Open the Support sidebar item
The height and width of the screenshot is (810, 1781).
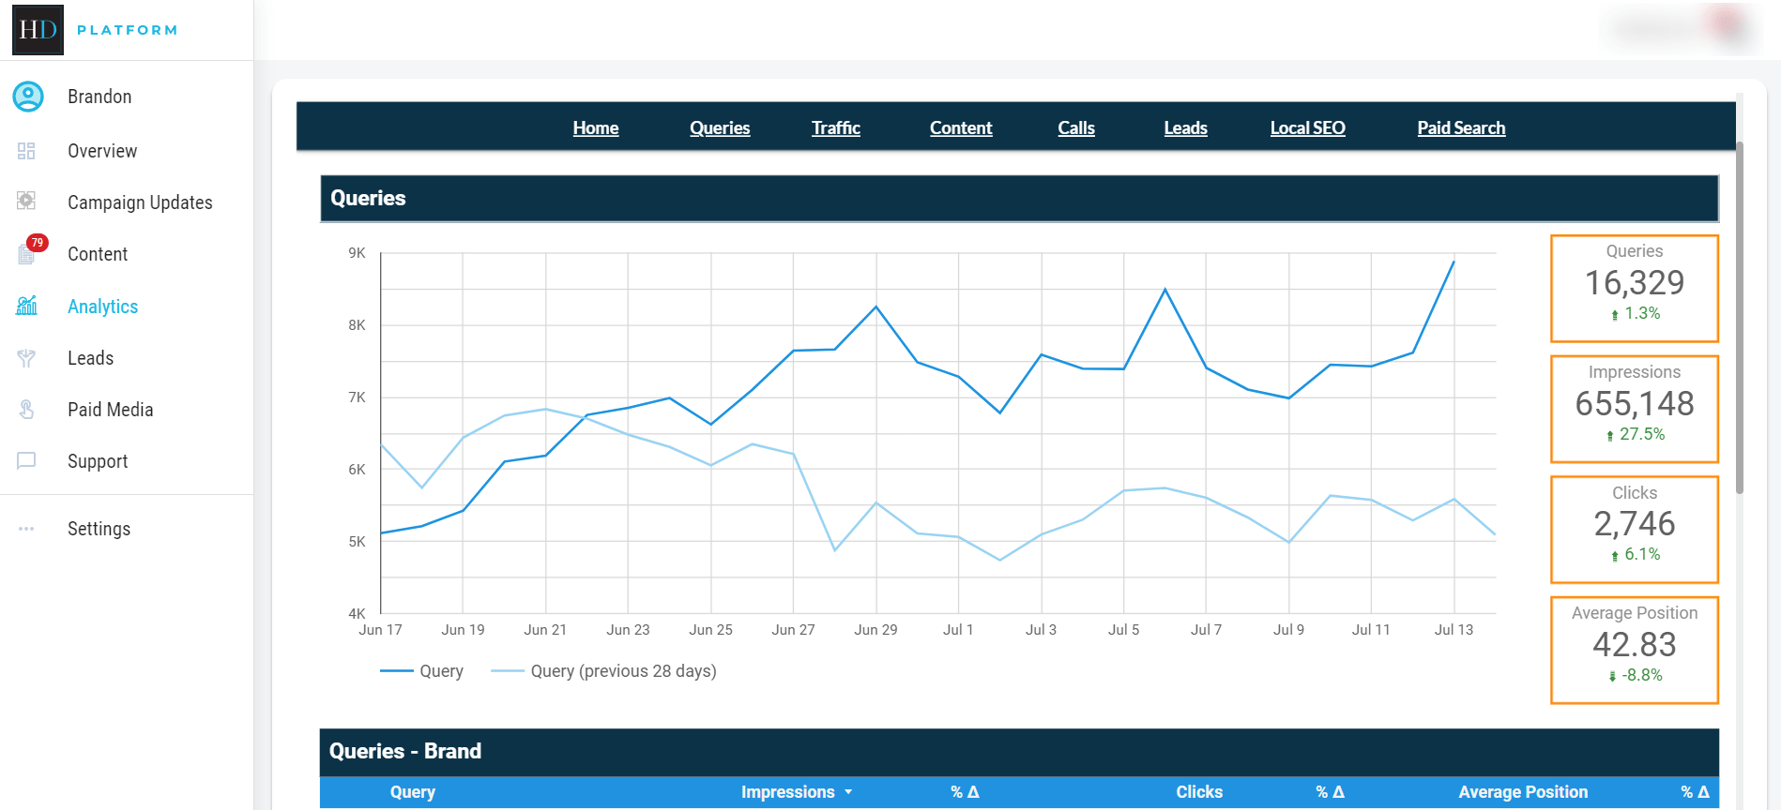[x=98, y=461]
